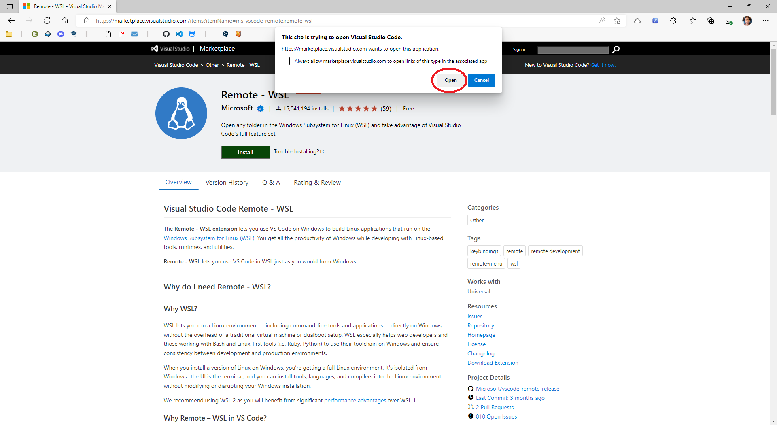Open the Marketplace header link

217,49
